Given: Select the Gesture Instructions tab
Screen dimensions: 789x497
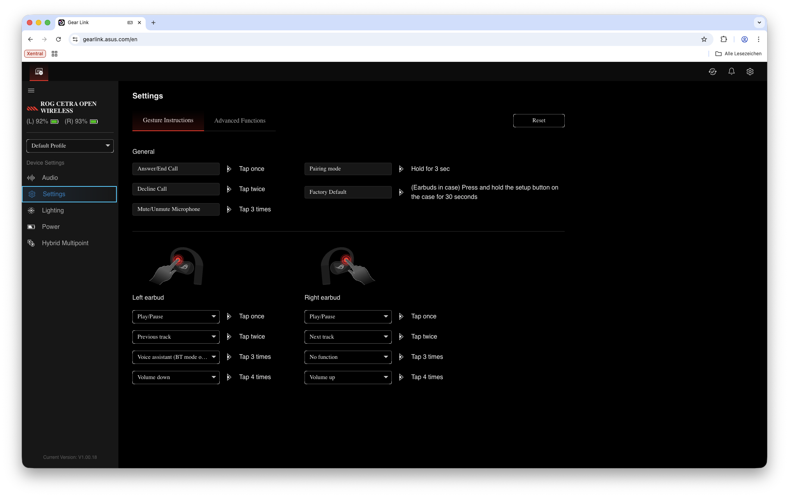Looking at the screenshot, I should point(168,120).
